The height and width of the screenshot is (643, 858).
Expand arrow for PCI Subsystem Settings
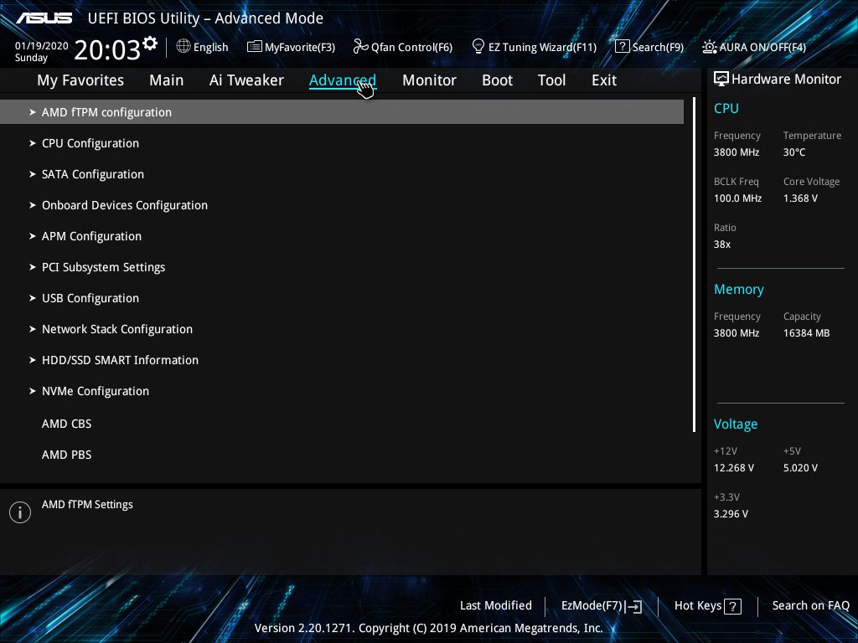point(33,267)
